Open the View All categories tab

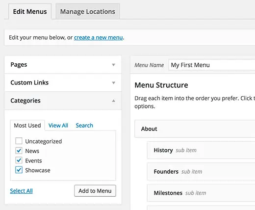(58, 126)
